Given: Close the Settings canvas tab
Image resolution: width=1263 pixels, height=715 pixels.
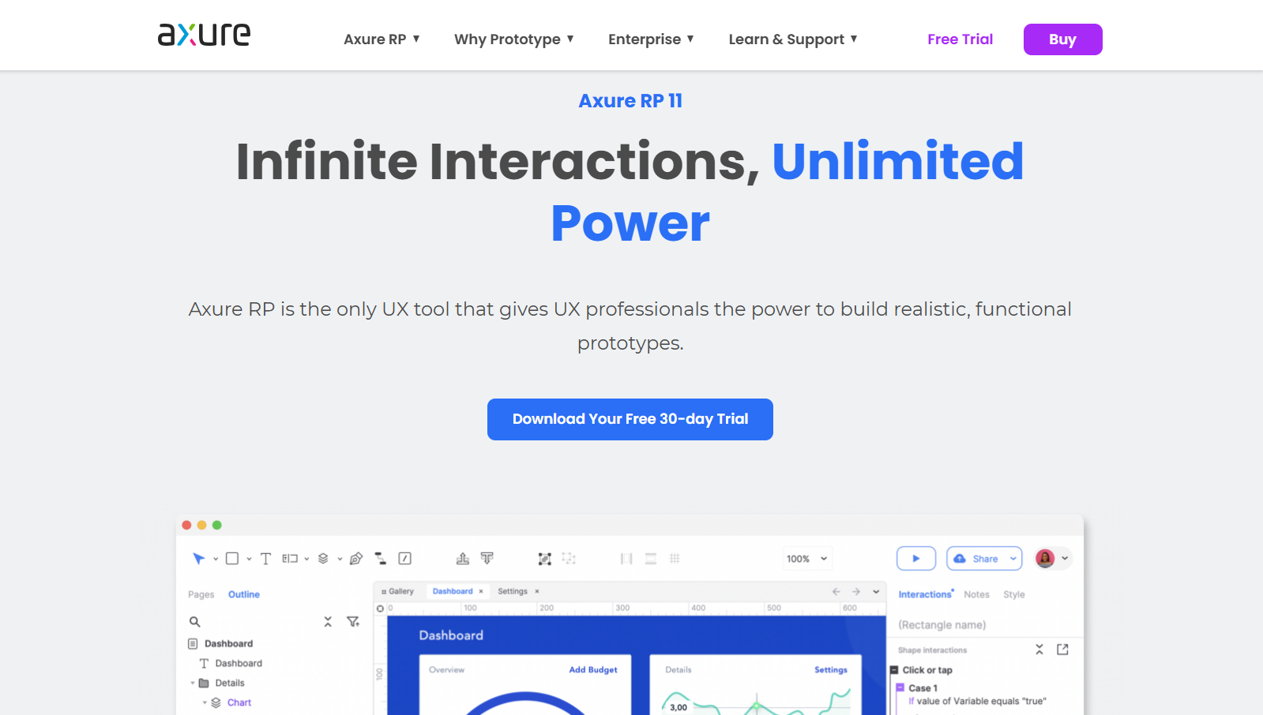Looking at the screenshot, I should click(537, 591).
